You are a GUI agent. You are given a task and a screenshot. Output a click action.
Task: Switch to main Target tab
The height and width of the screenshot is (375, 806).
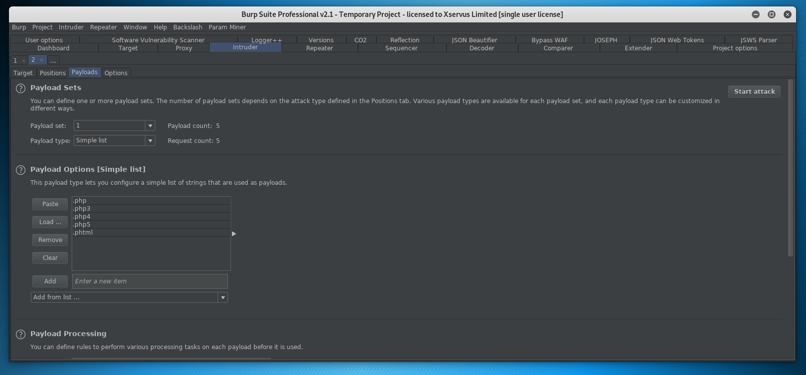click(x=128, y=48)
